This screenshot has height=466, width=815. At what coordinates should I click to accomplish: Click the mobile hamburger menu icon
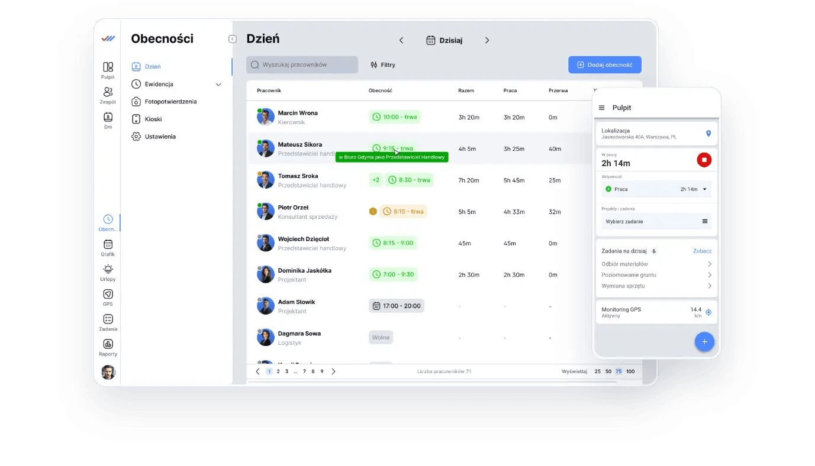602,108
